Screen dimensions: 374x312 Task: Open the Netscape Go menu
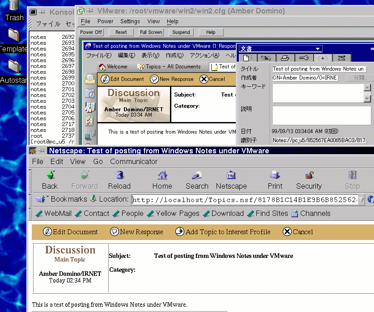coord(98,162)
